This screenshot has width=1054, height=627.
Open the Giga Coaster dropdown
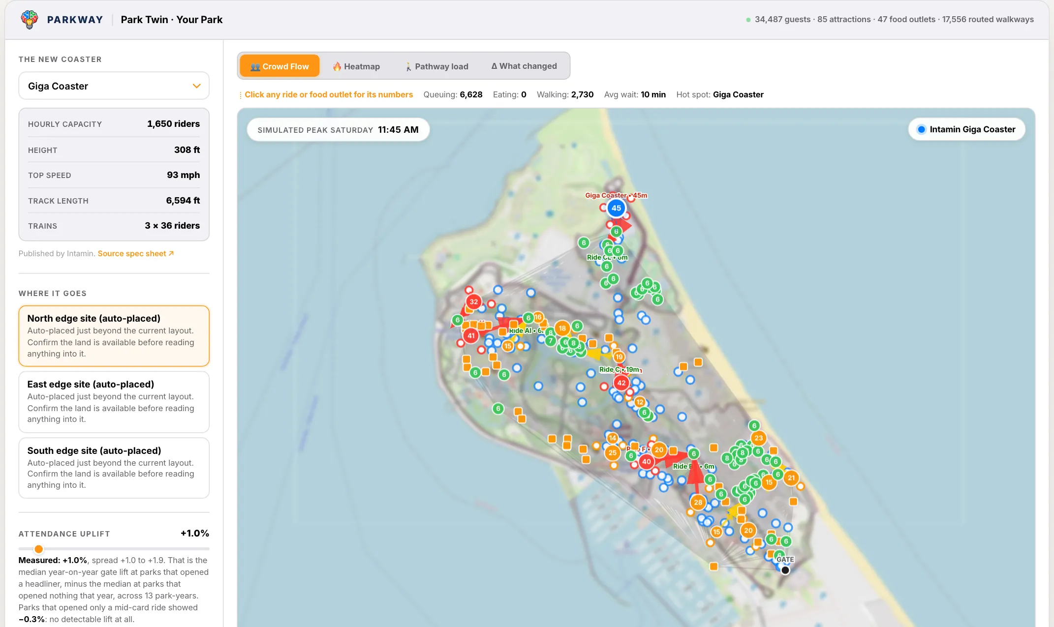coord(114,86)
